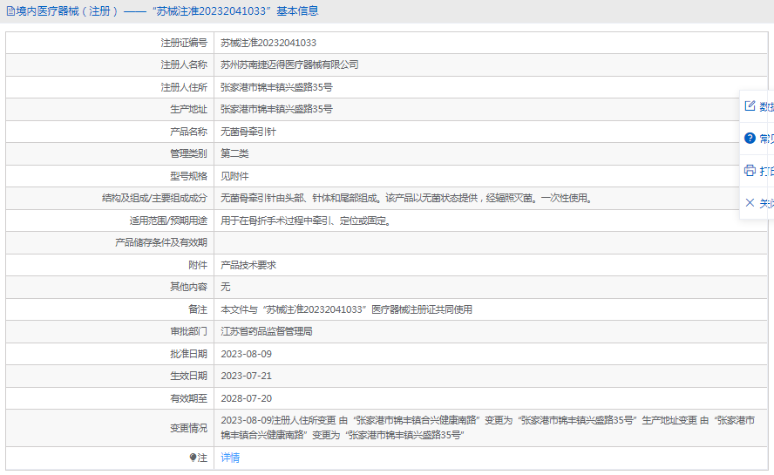Click the document icon before 境内医疗器械 title
The width and height of the screenshot is (774, 475).
click(10, 11)
